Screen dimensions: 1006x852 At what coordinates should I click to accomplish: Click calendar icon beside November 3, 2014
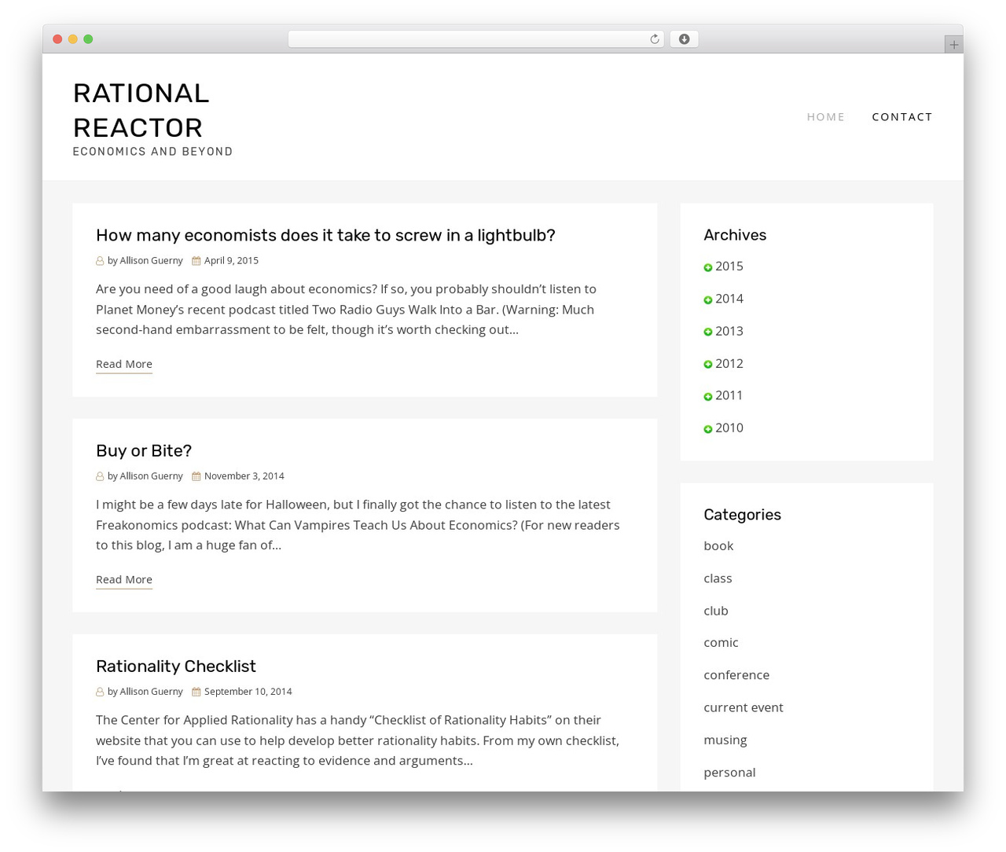point(196,476)
